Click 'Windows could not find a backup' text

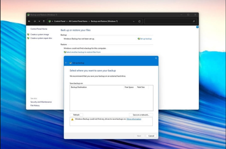(x=85, y=48)
